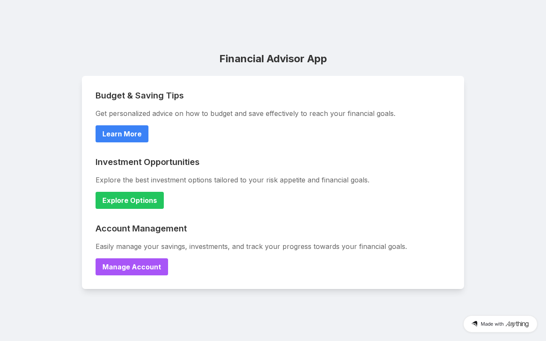The image size is (546, 341).
Task: Click the "Anything" wordmark in the badge
Action: (517, 324)
